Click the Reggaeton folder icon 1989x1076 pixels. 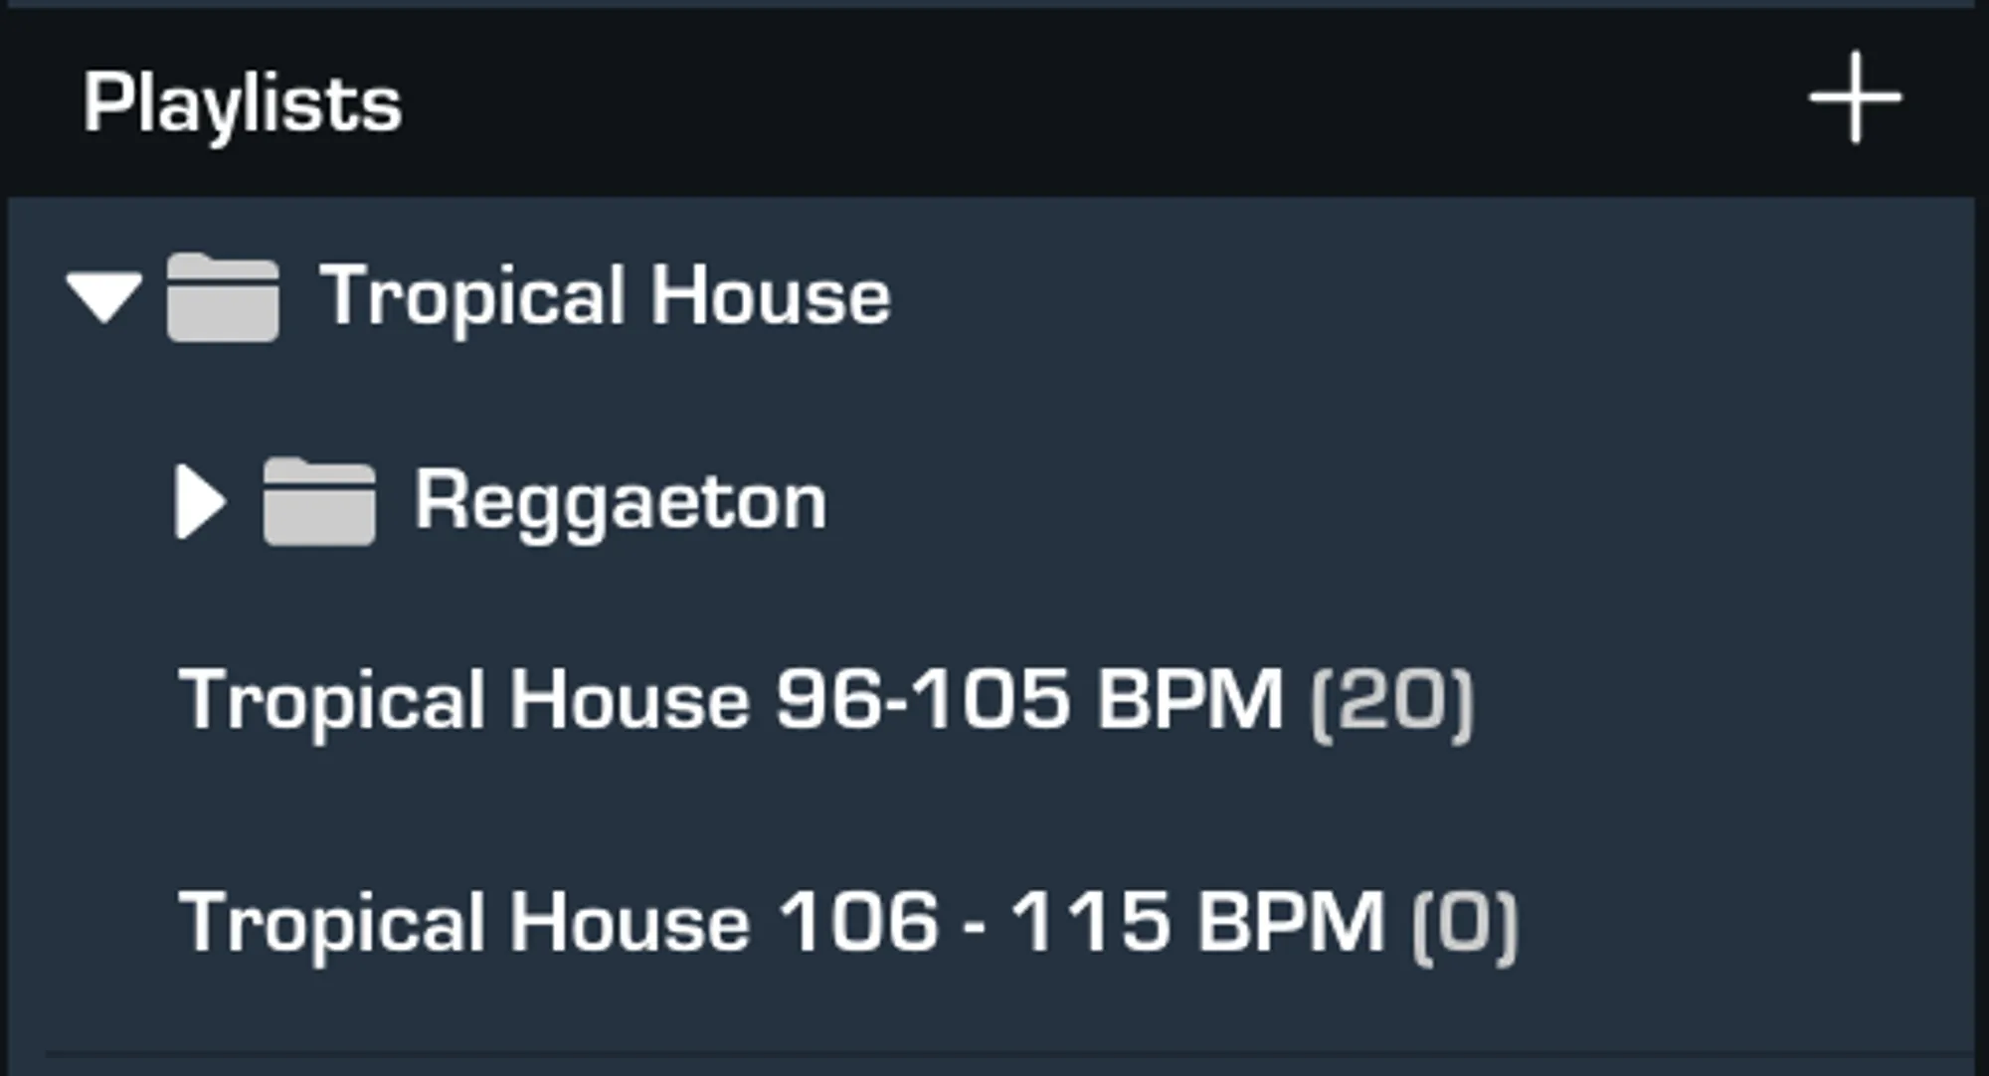pyautogui.click(x=319, y=502)
